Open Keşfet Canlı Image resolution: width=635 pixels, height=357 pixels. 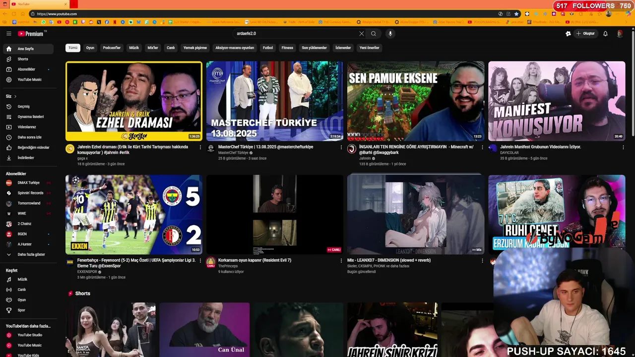pyautogui.click(x=28, y=290)
